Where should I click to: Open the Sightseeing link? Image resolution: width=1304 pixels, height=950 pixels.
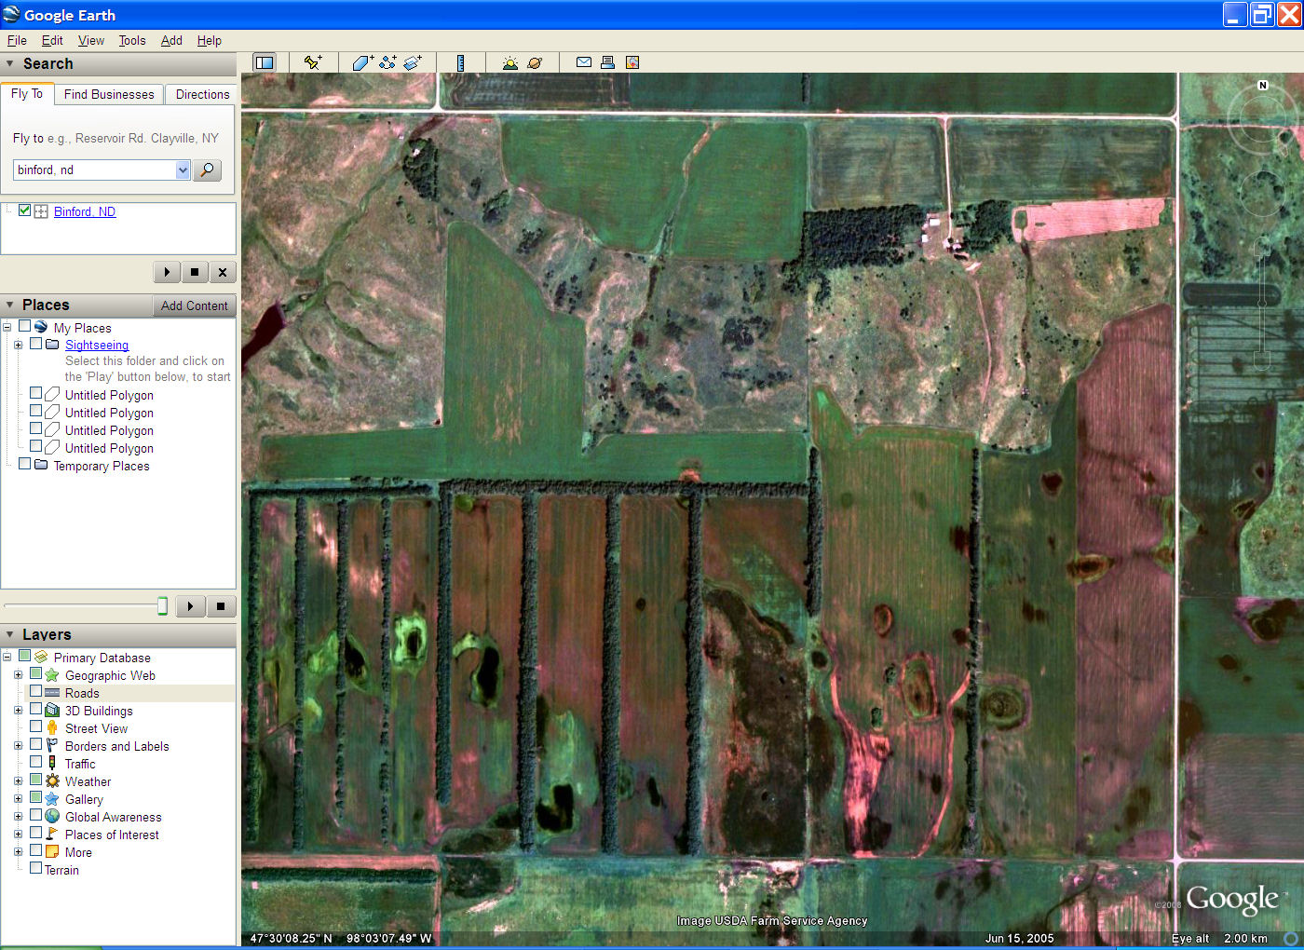click(x=97, y=345)
